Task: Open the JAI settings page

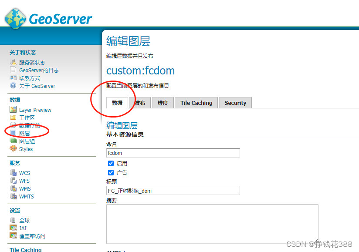Action: pos(23,228)
